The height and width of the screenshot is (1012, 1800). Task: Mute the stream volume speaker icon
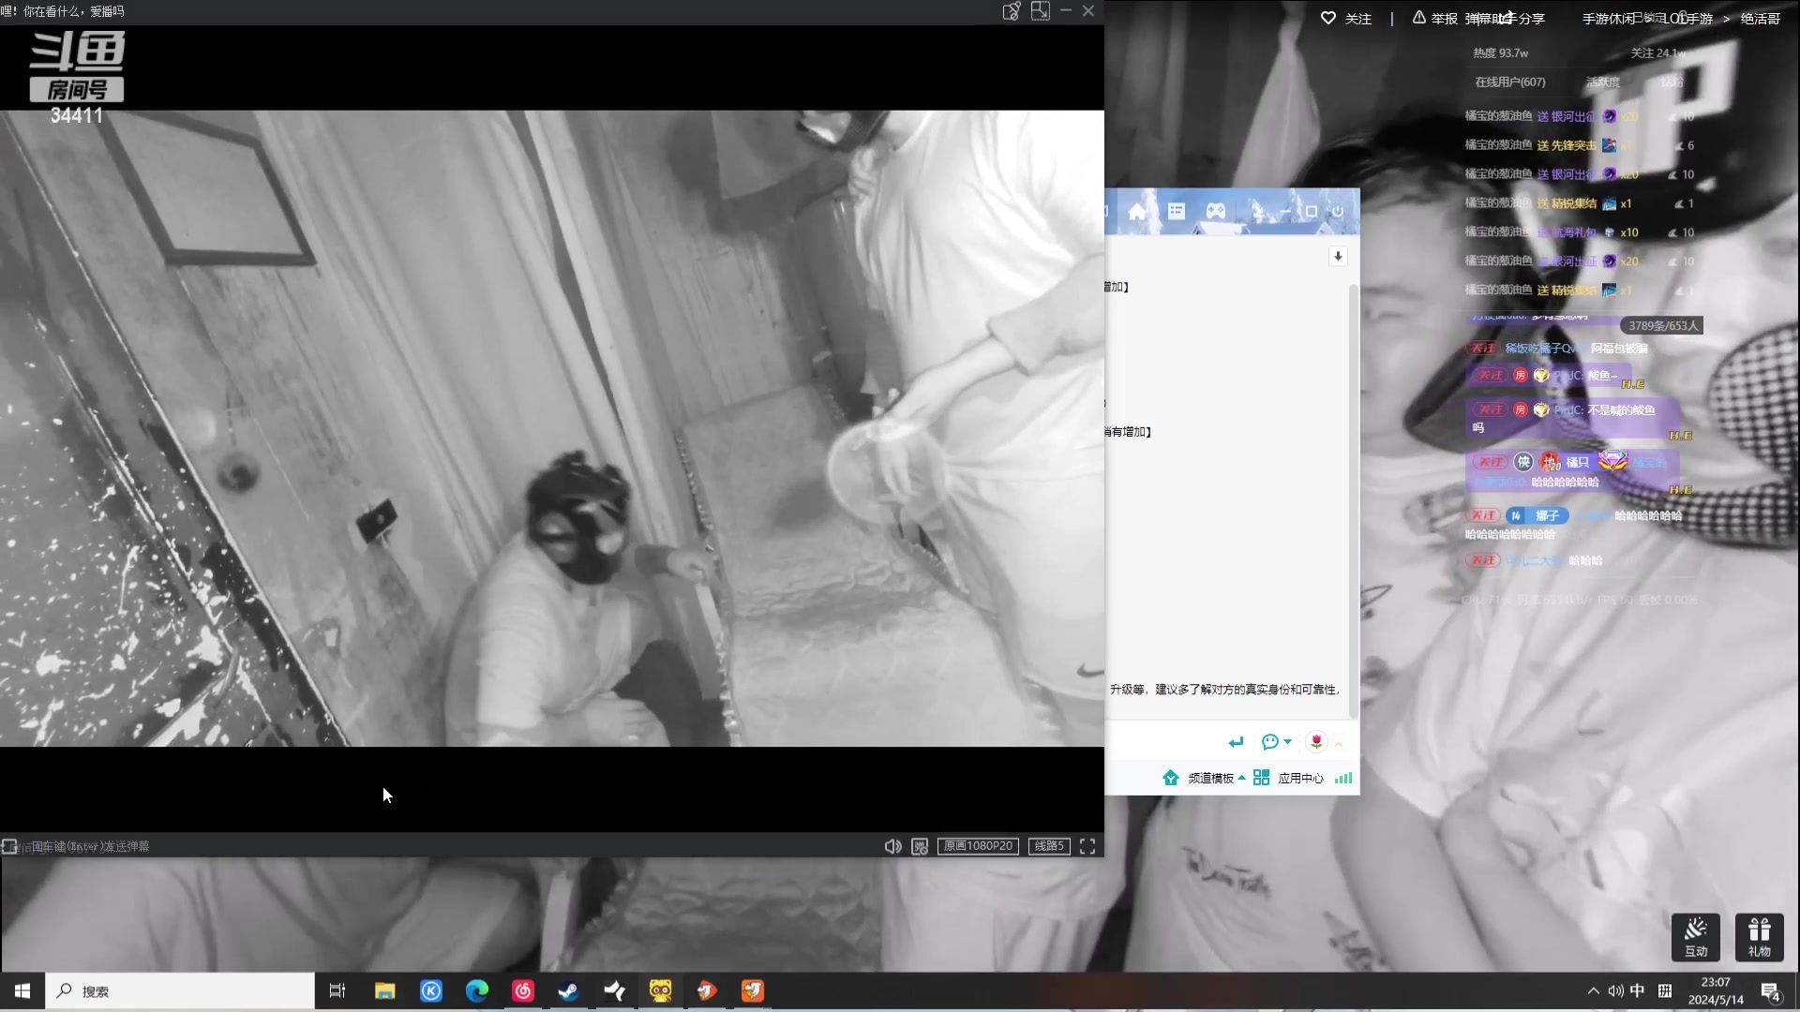[x=892, y=846]
